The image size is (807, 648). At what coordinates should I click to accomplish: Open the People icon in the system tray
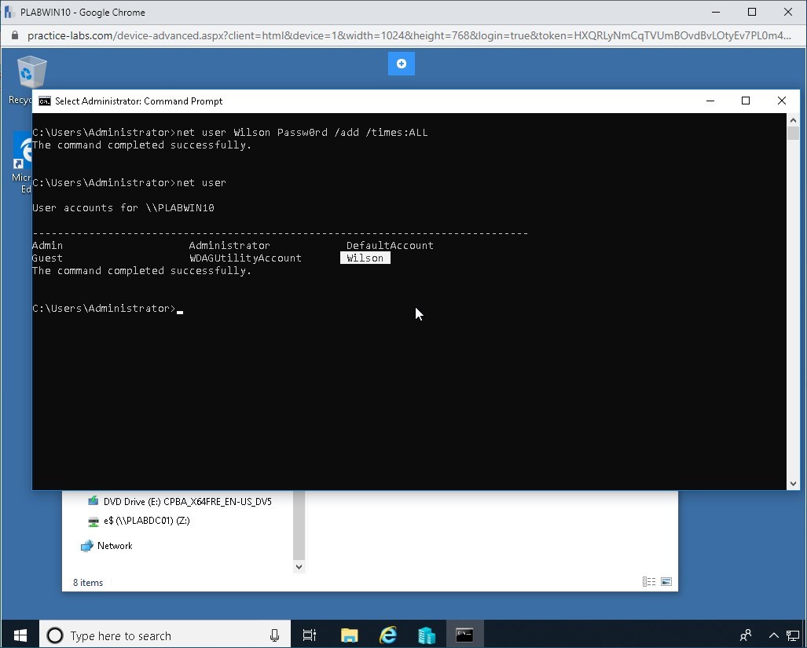point(745,635)
